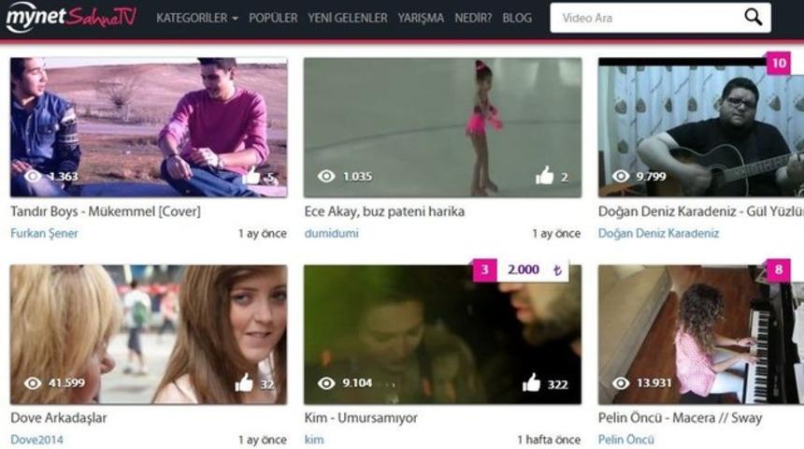The image size is (804, 449).
Task: Open Tandır Boys - Mükemmel [Cover] title link
Action: point(106,211)
